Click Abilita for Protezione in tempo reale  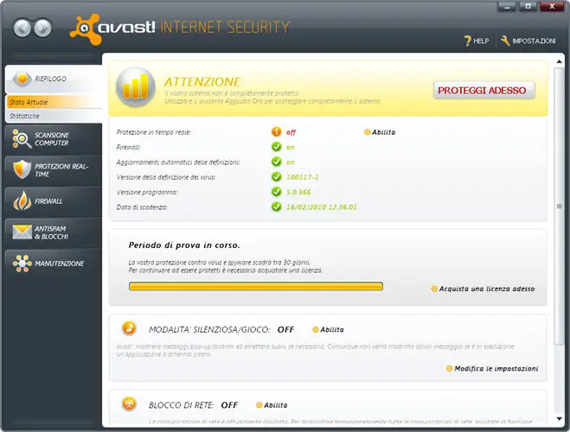click(x=380, y=132)
